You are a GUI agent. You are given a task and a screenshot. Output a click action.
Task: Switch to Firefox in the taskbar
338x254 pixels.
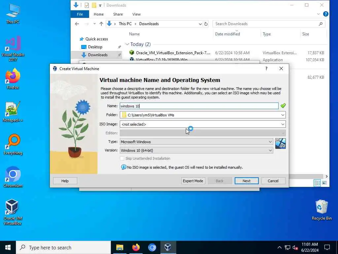(136, 247)
